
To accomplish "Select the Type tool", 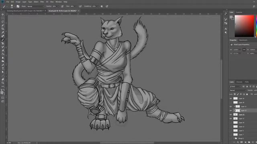I will click(x=3, y=68).
